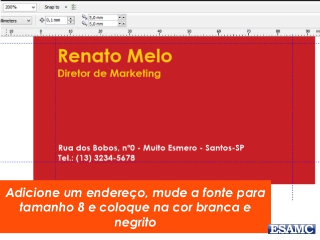The width and height of the screenshot is (320, 240).
Task: Select the 'Rua dos Bobos' address line
Action: 151,148
